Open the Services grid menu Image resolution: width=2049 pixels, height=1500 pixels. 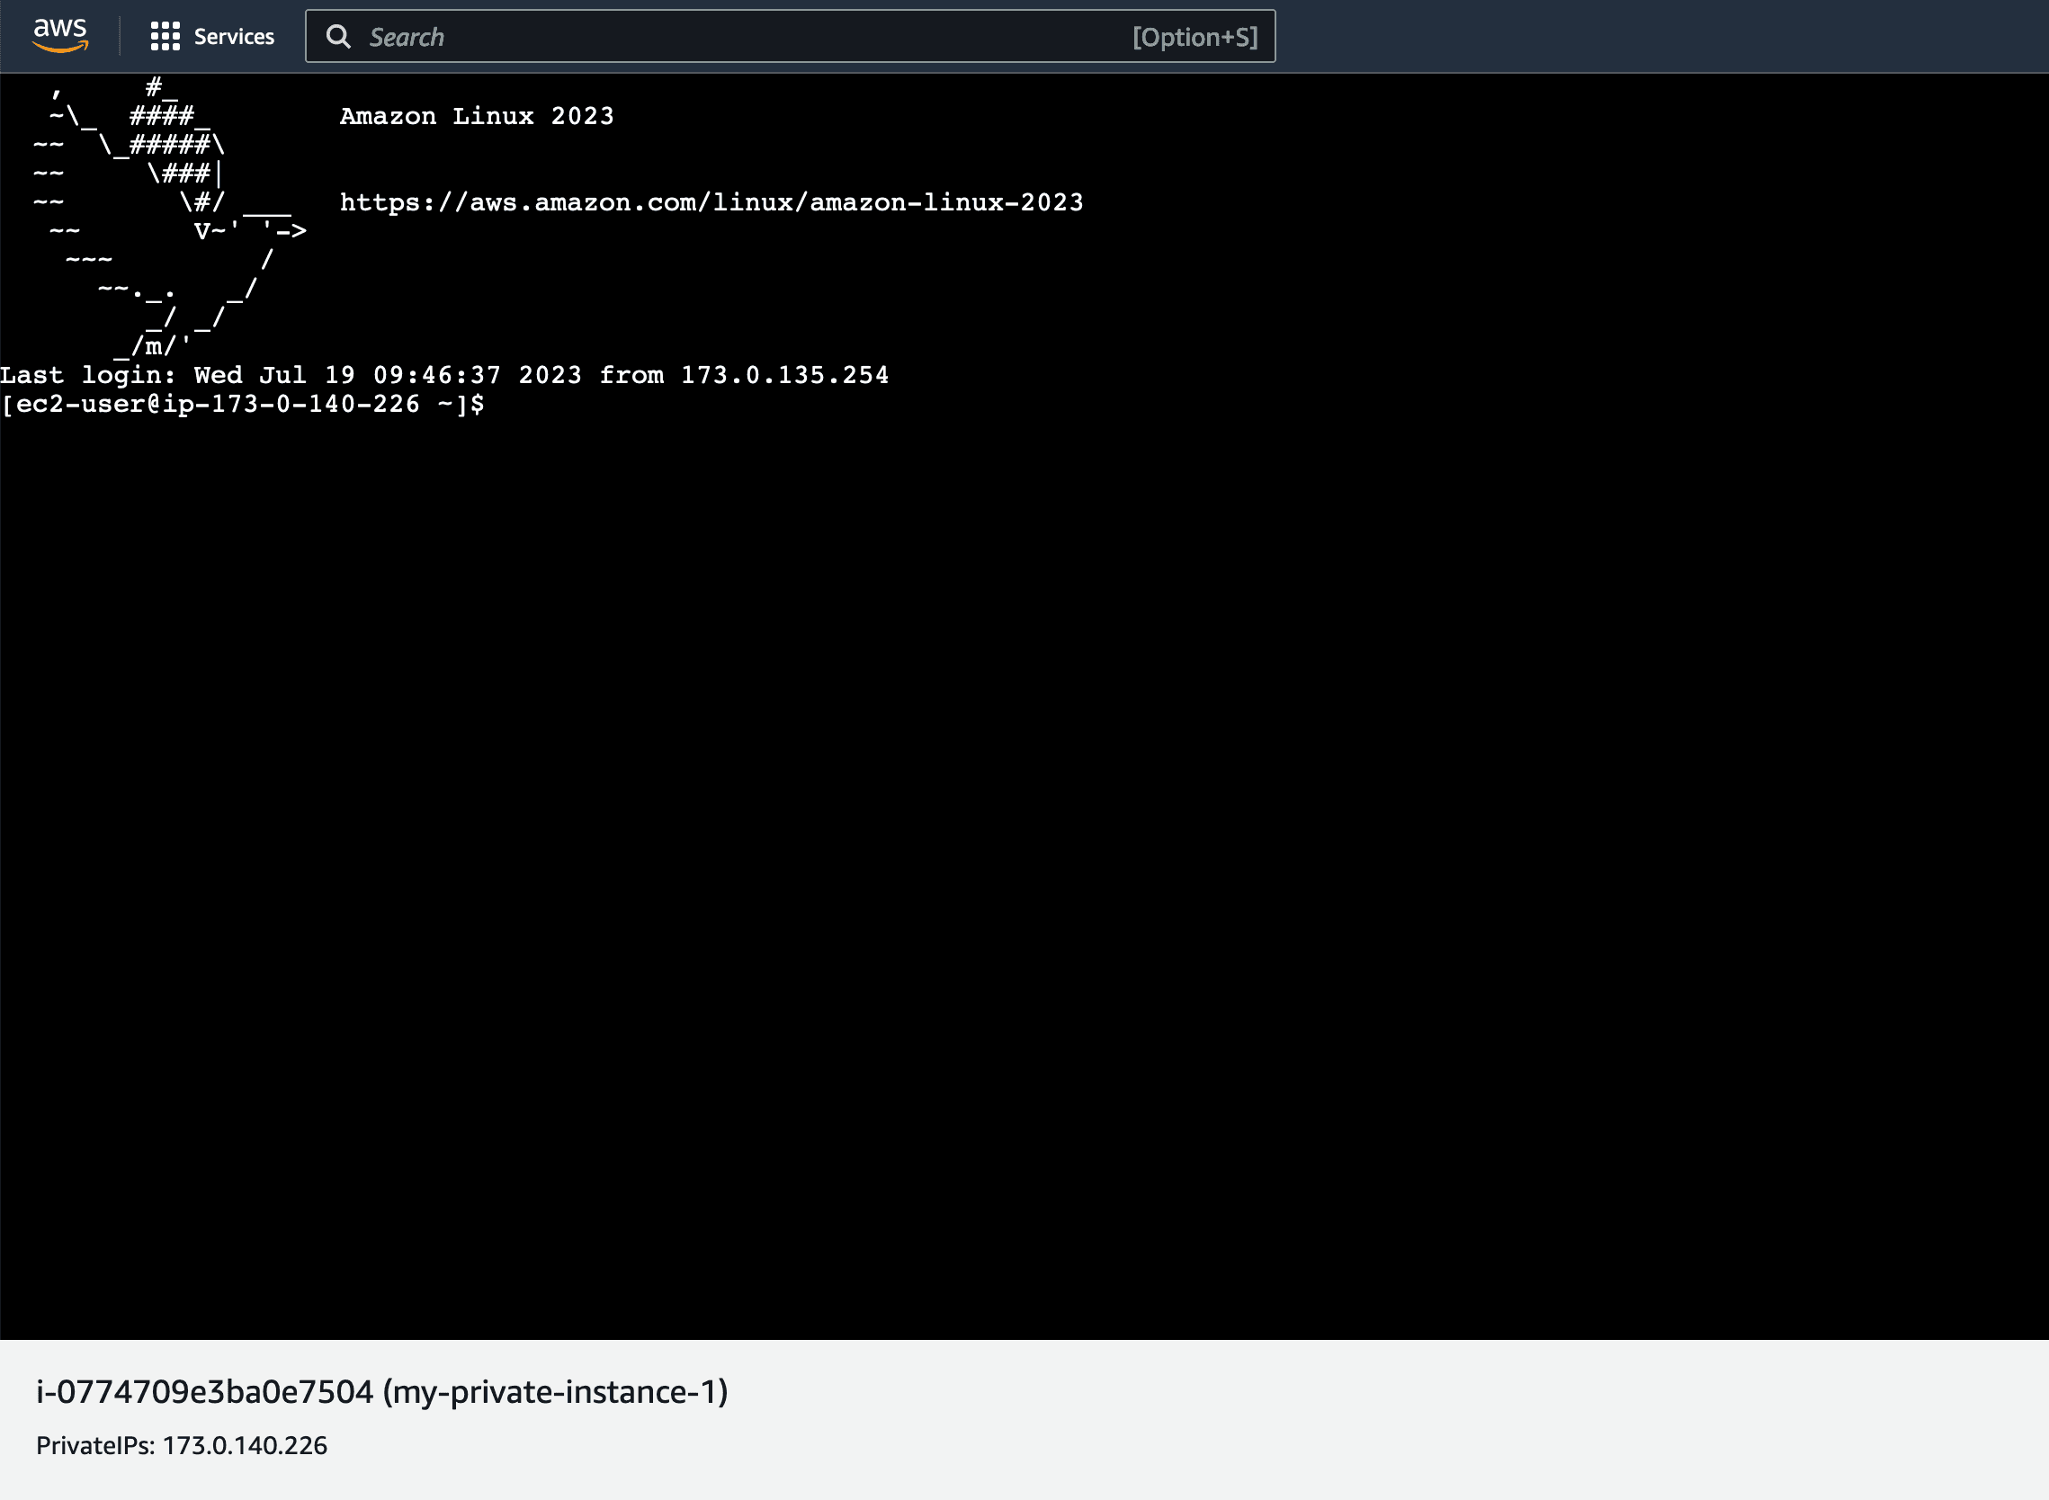click(x=165, y=36)
